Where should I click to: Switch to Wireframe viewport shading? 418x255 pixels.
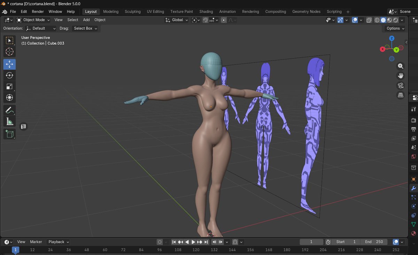pos(377,20)
